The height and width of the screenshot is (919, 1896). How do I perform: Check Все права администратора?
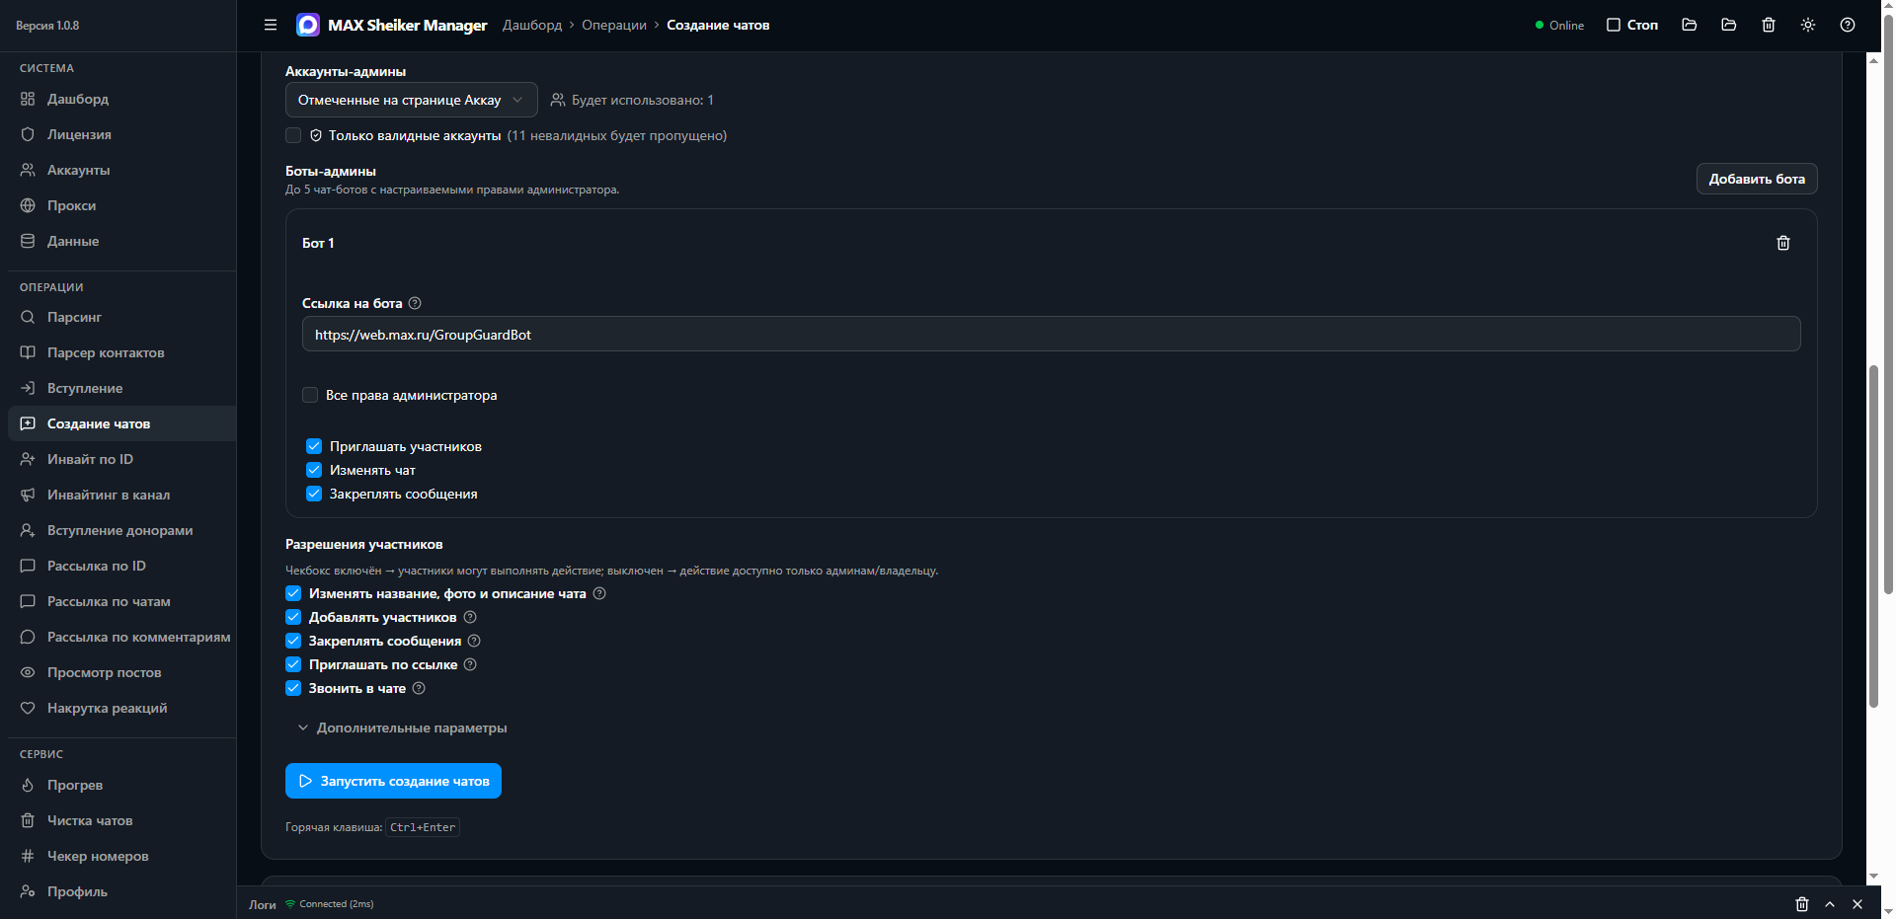(x=310, y=395)
